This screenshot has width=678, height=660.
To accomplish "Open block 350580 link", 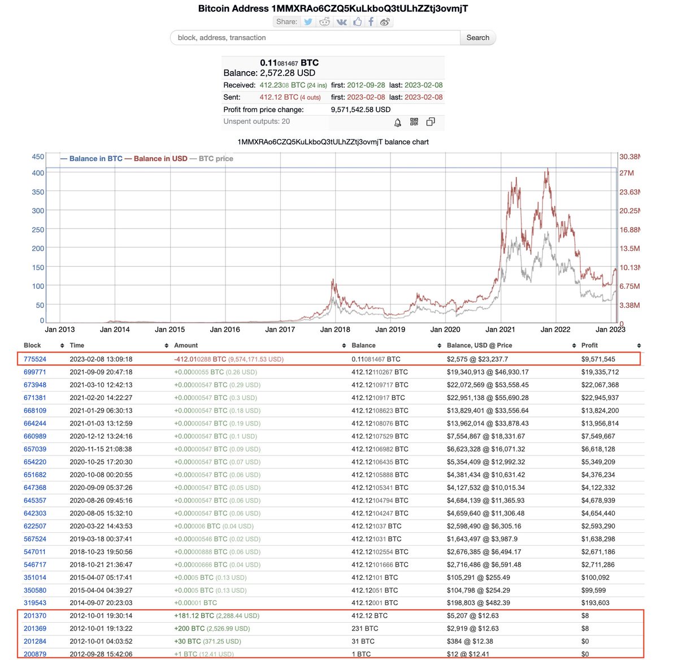I will tap(35, 590).
